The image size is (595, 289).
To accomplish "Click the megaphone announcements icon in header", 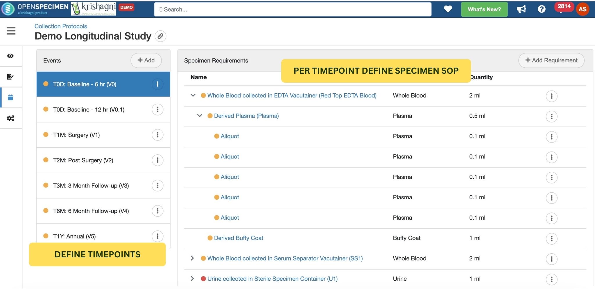I will tap(521, 9).
